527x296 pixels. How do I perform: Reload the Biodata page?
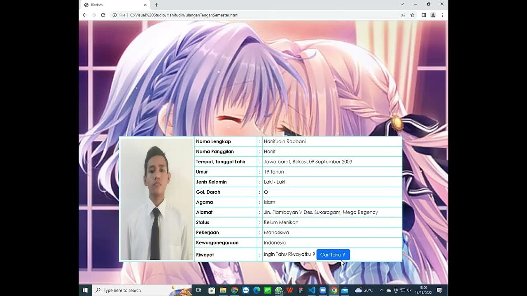(103, 15)
